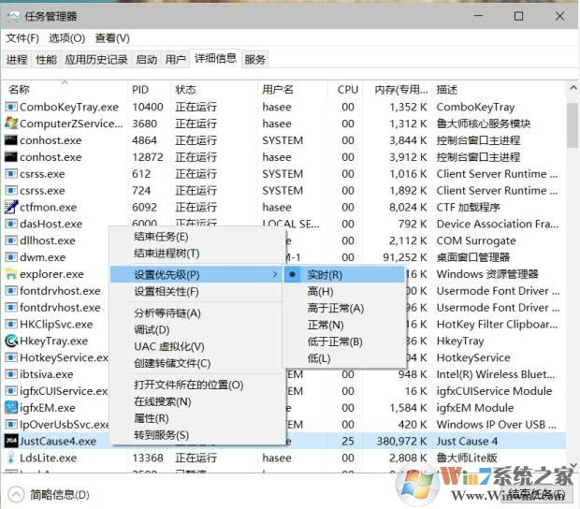The image size is (580, 509).
Task: Switch to the 性能 tab
Action: click(x=46, y=60)
